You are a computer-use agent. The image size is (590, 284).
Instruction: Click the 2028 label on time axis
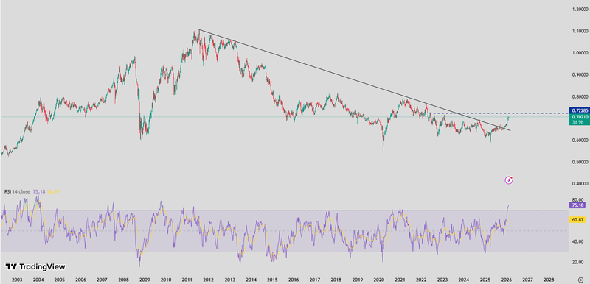[x=549, y=280]
